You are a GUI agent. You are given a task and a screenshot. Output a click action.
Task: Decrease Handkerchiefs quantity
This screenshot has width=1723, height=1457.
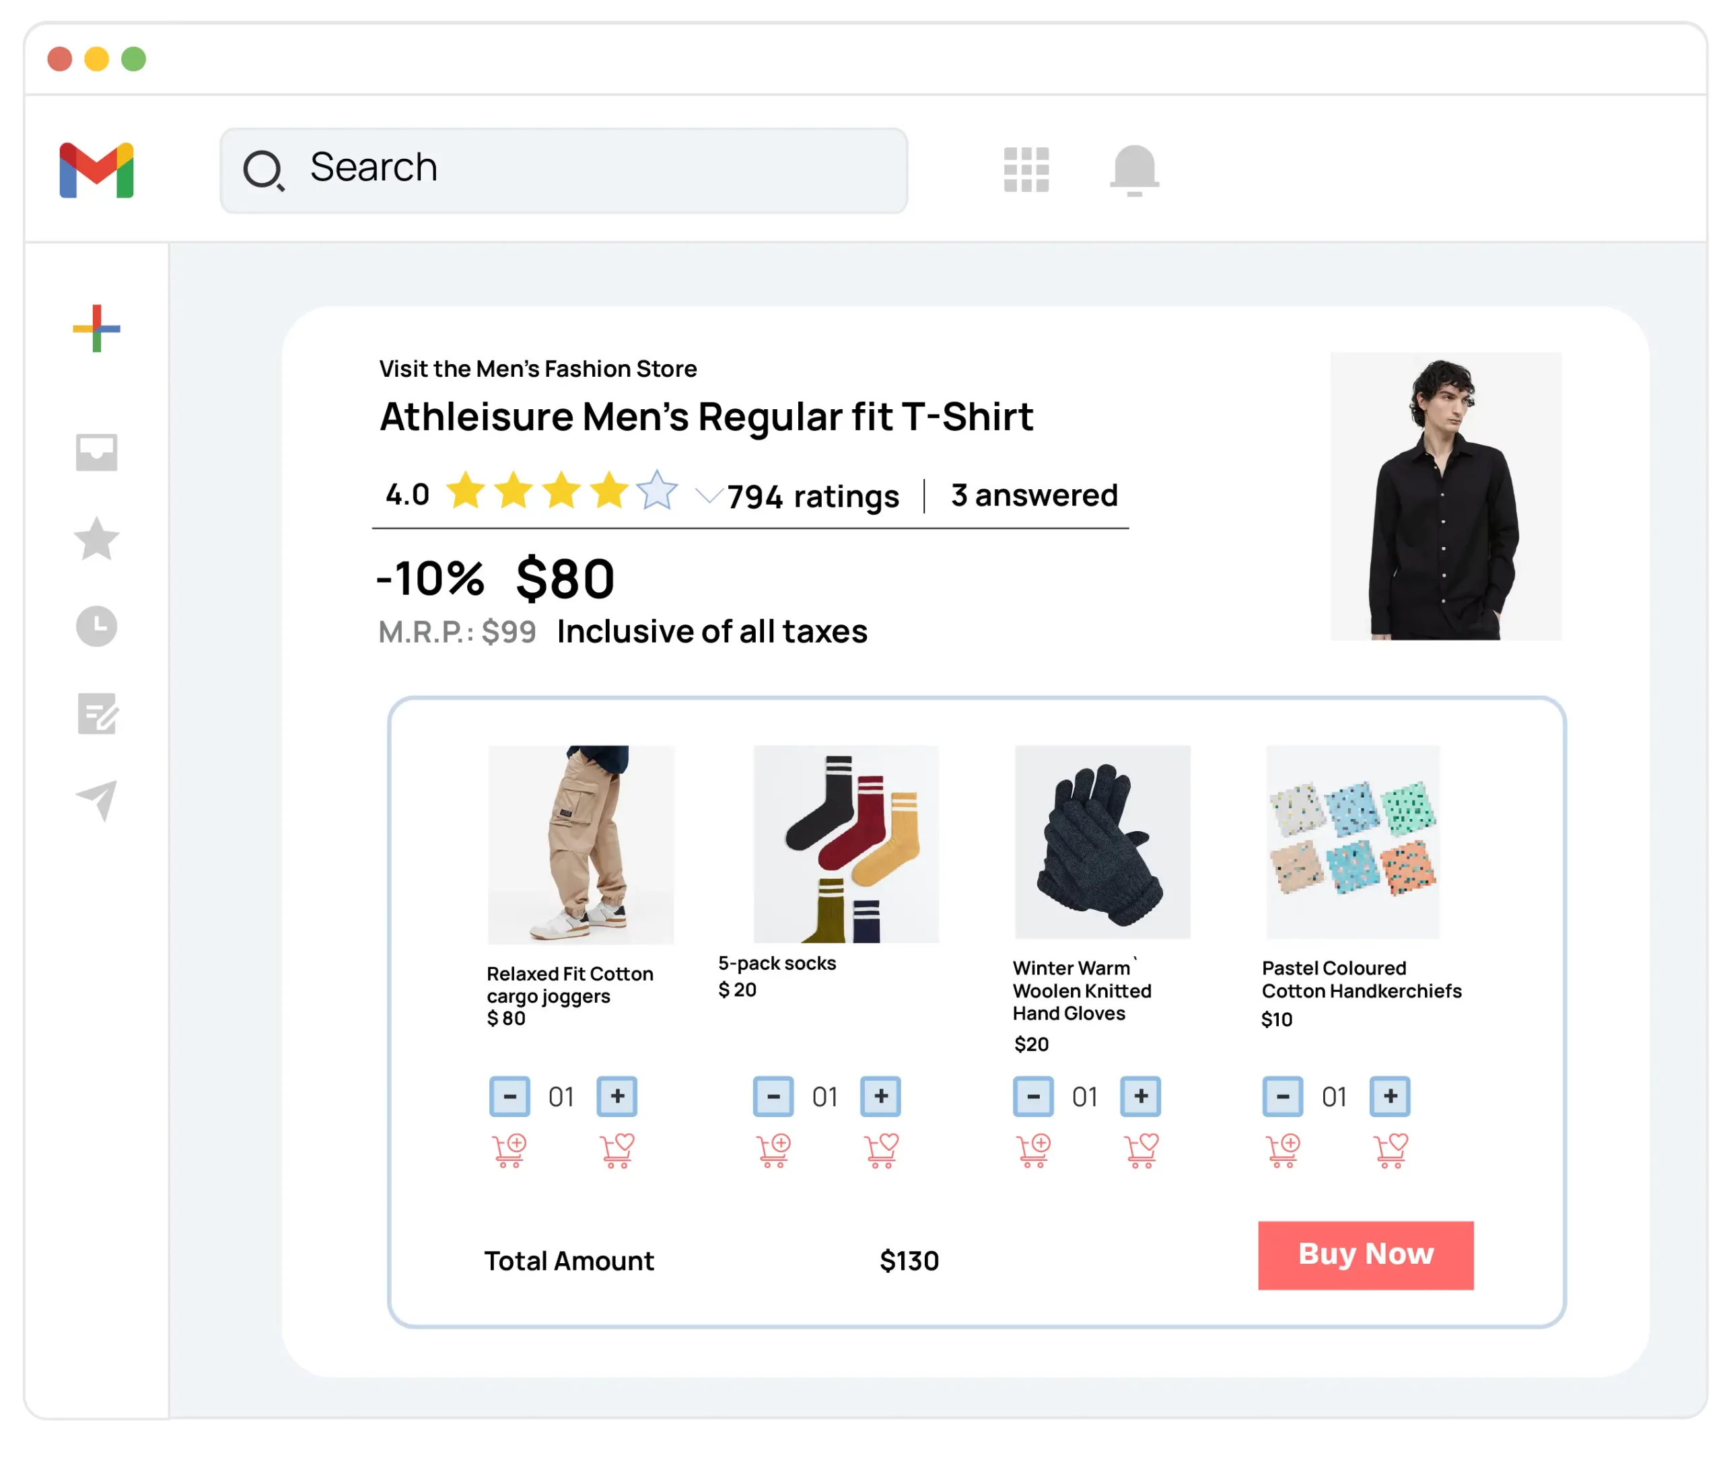1283,1096
